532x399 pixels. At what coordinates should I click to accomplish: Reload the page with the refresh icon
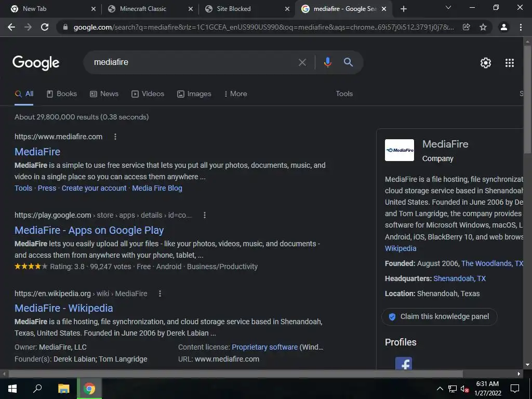(x=45, y=27)
